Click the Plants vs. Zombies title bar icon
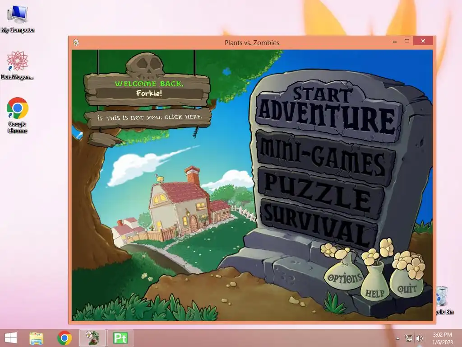462x347 pixels. click(76, 43)
